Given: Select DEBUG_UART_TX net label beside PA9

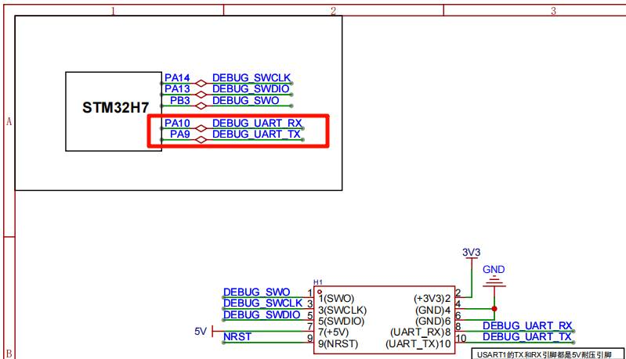Looking at the screenshot, I should [x=256, y=135].
